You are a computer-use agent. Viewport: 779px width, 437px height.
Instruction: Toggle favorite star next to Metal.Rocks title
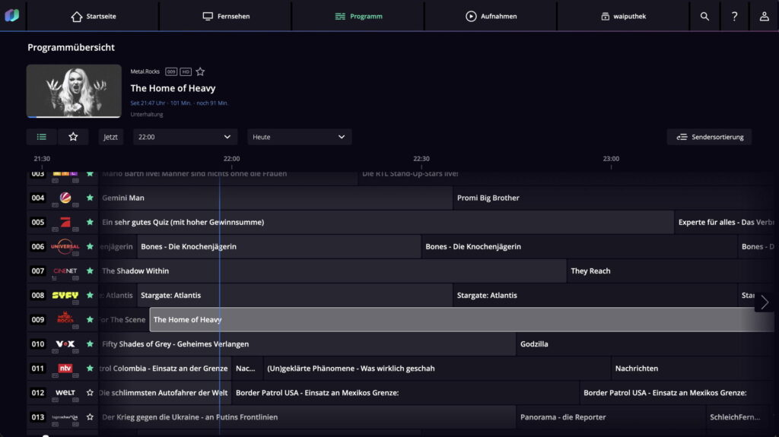point(200,71)
